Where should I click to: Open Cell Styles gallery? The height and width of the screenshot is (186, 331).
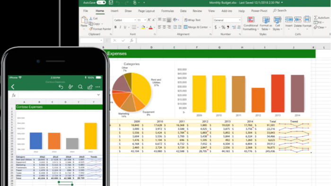[x=278, y=24]
